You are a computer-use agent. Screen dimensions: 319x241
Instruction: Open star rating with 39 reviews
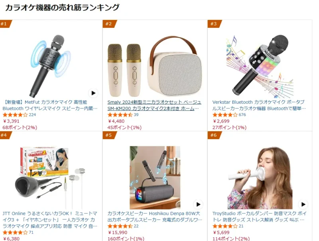click(123, 115)
